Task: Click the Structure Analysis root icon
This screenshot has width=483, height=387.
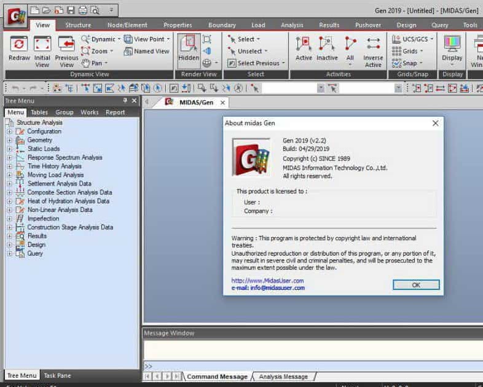Action: point(10,122)
